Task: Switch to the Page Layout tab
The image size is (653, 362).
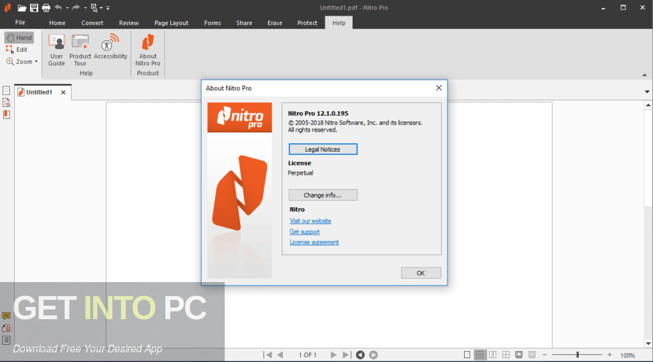Action: tap(171, 23)
